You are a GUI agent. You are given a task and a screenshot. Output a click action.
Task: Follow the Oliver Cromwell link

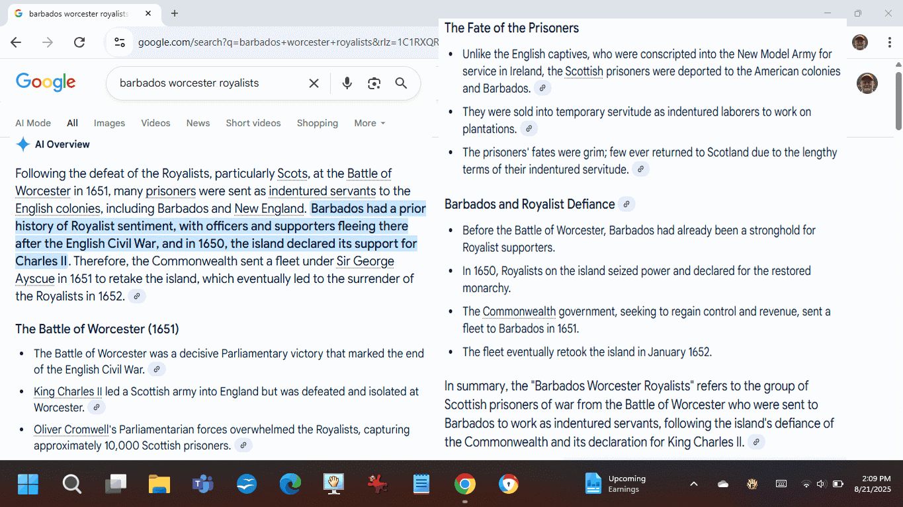click(71, 430)
